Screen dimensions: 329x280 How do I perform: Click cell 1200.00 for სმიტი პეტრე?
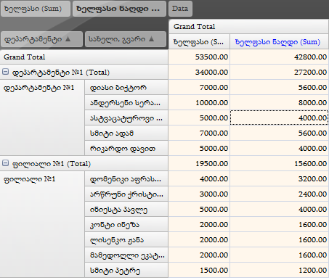point(280,270)
